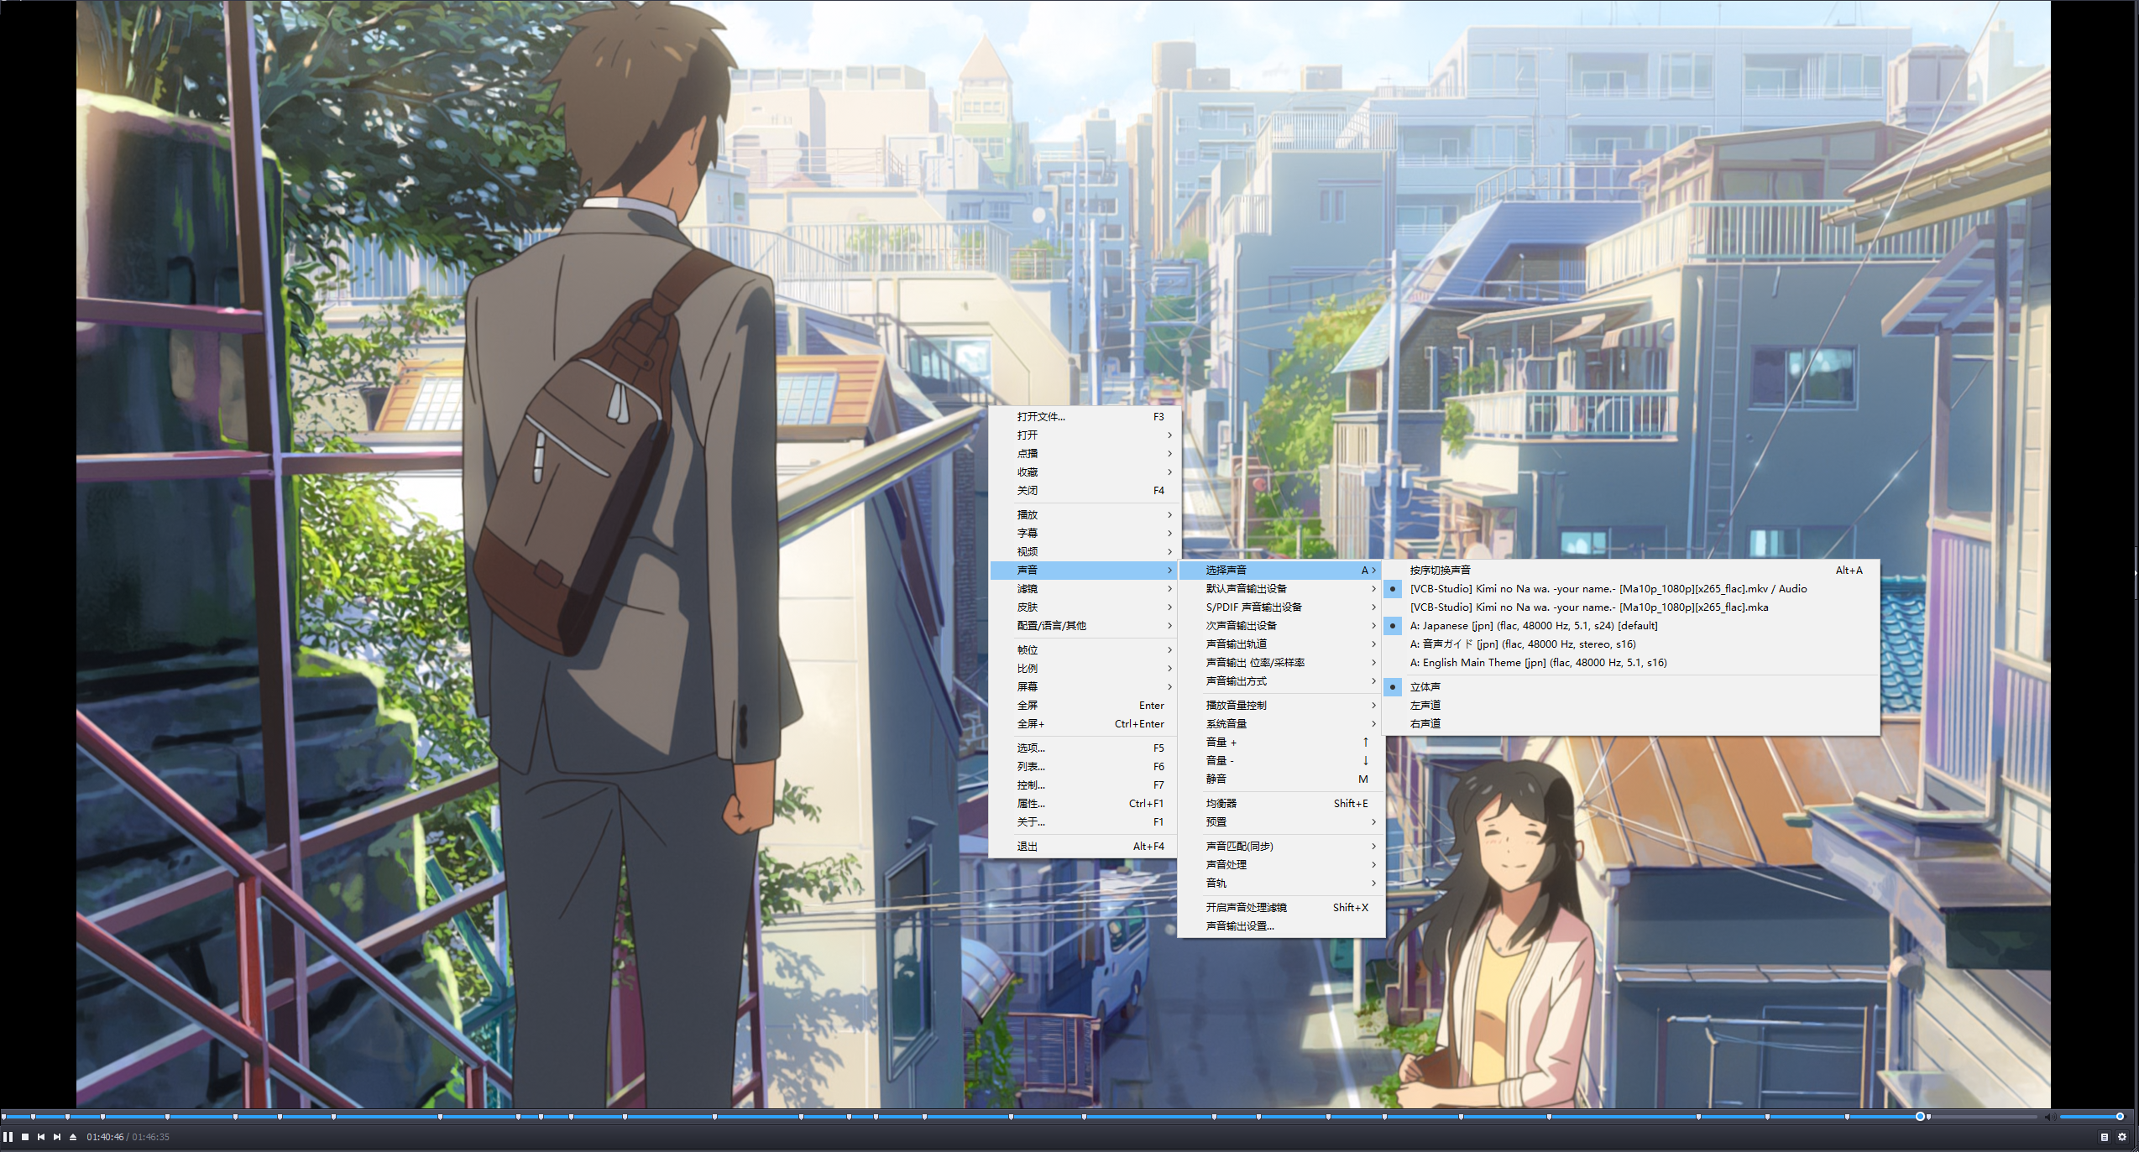This screenshot has height=1152, width=2139.
Task: Choose 均衡器 from the audio menu
Action: [1221, 804]
